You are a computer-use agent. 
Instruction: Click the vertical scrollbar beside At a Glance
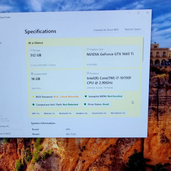click(x=143, y=49)
